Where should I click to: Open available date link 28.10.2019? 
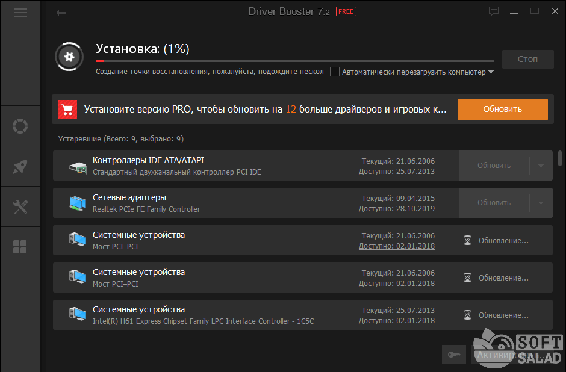click(397, 208)
